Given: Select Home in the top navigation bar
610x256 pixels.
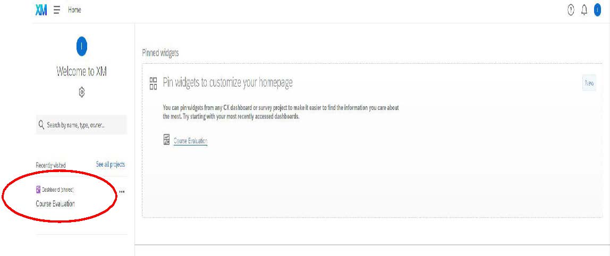Looking at the screenshot, I should 74,10.
